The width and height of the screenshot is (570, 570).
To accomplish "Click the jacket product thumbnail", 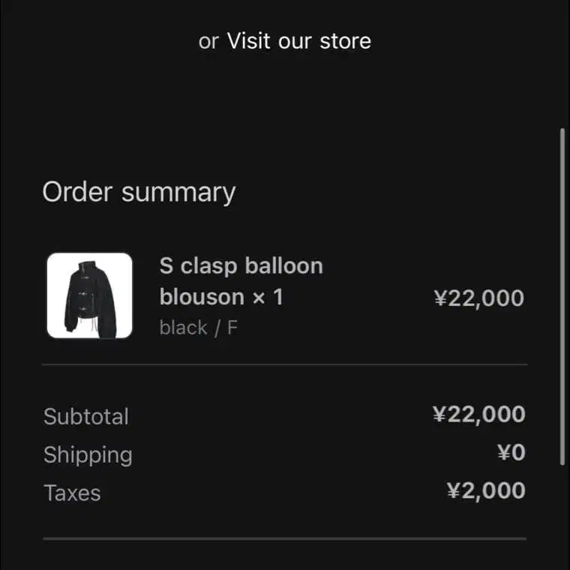I will coord(90,295).
